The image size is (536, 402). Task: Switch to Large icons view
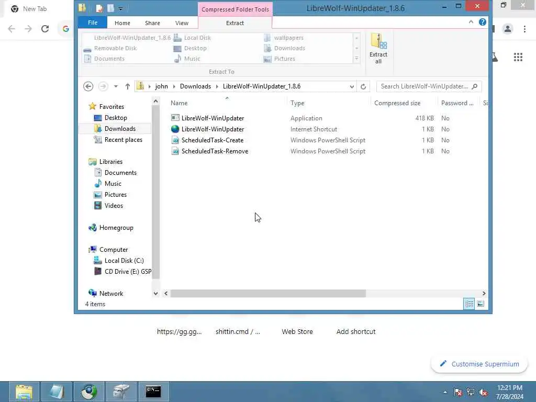481,304
